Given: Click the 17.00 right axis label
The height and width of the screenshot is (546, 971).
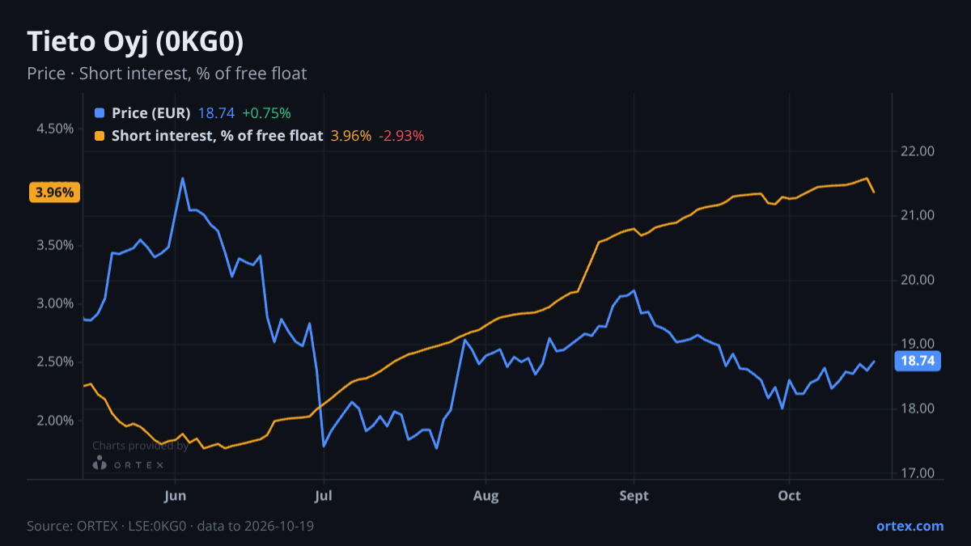Looking at the screenshot, I should 917,473.
